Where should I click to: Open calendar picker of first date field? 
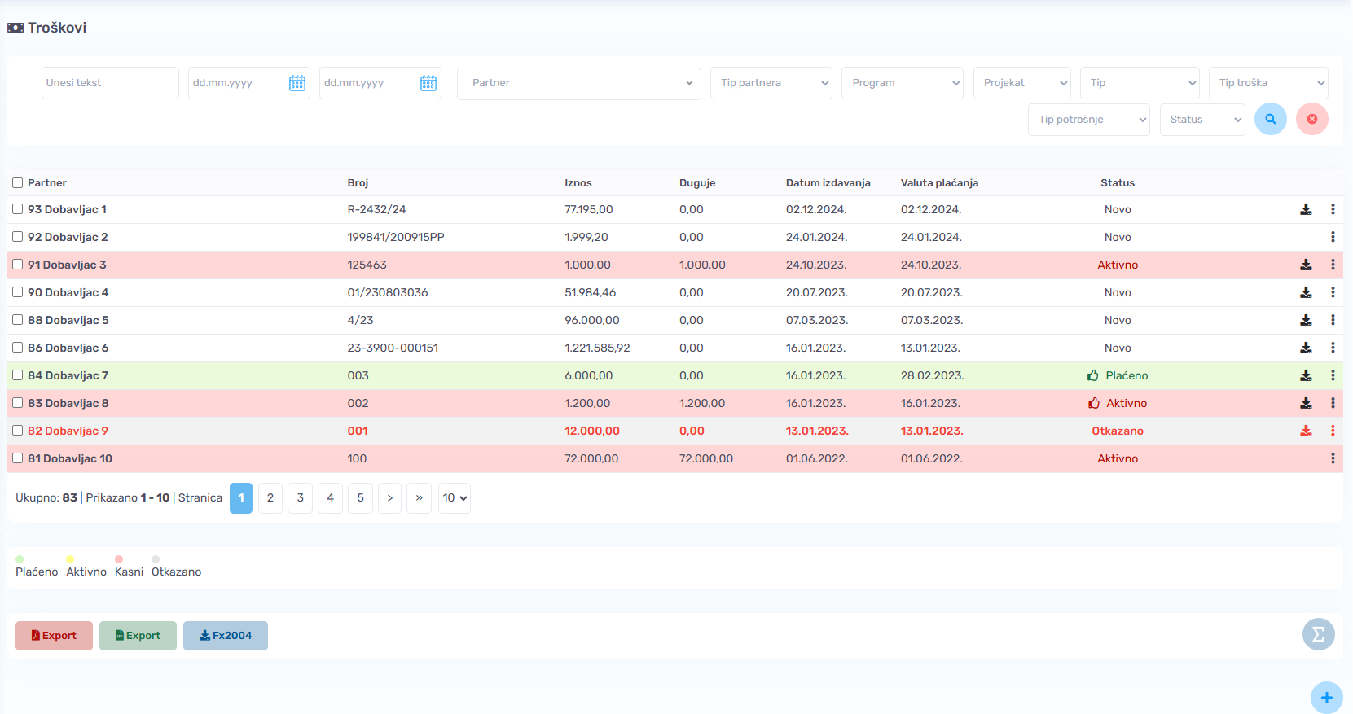(297, 83)
